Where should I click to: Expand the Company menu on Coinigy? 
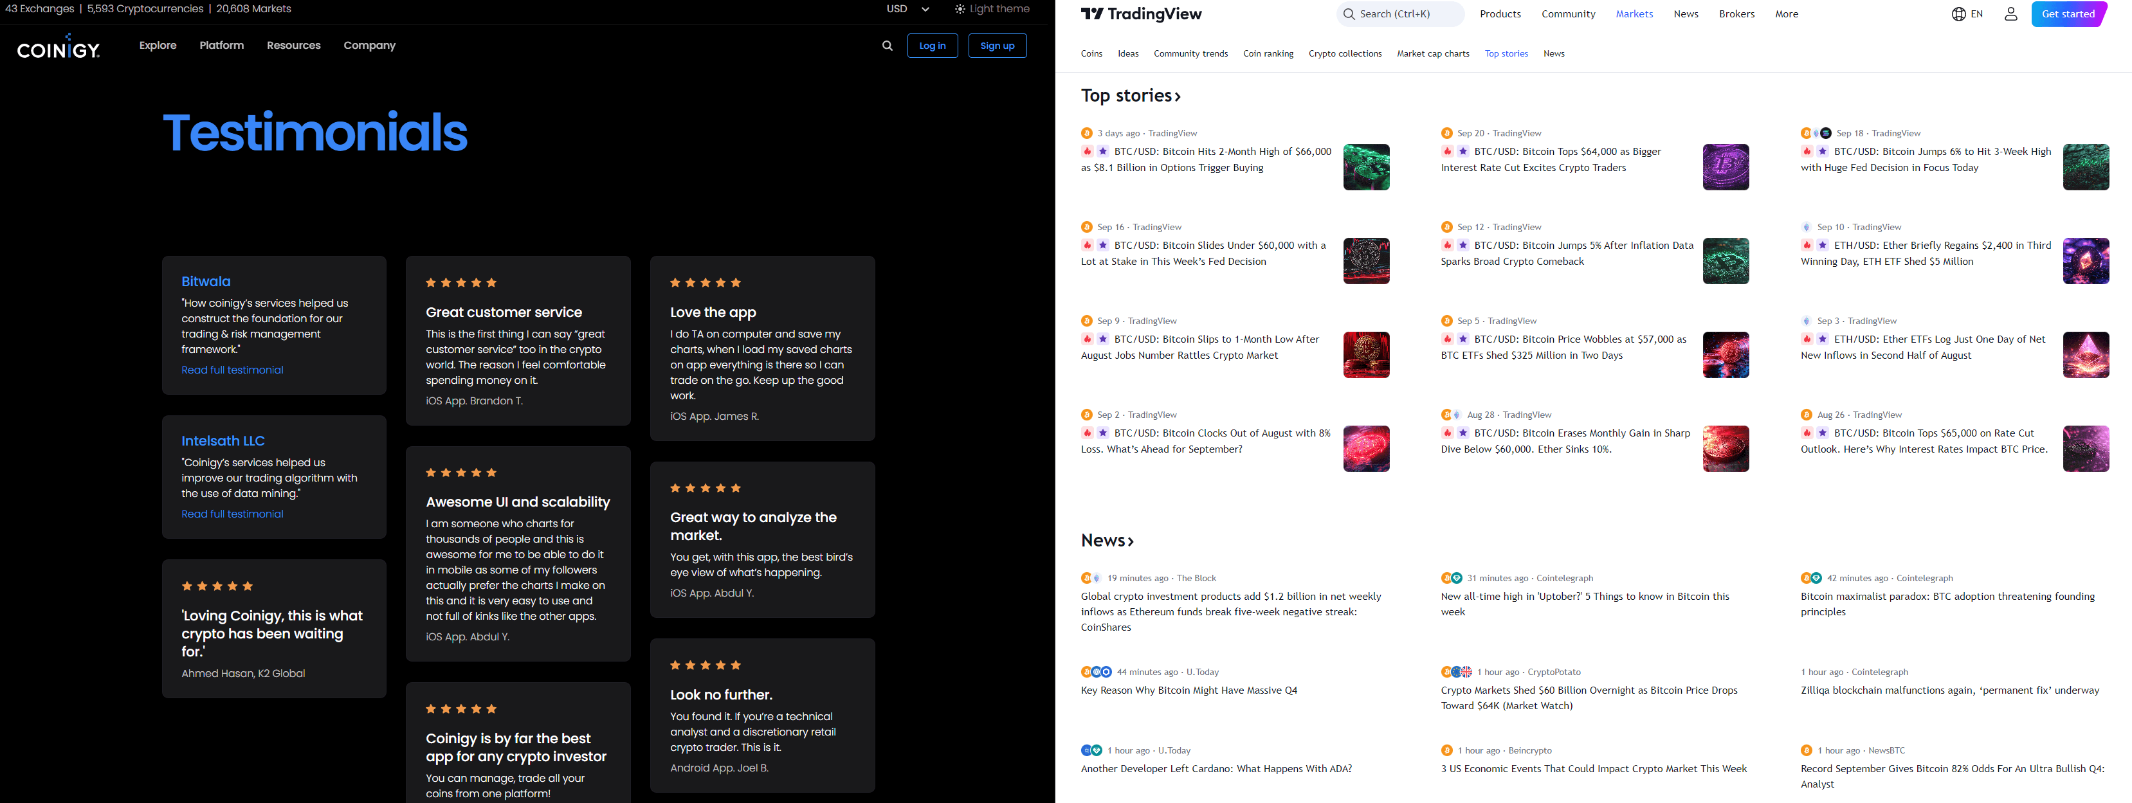[x=369, y=46]
